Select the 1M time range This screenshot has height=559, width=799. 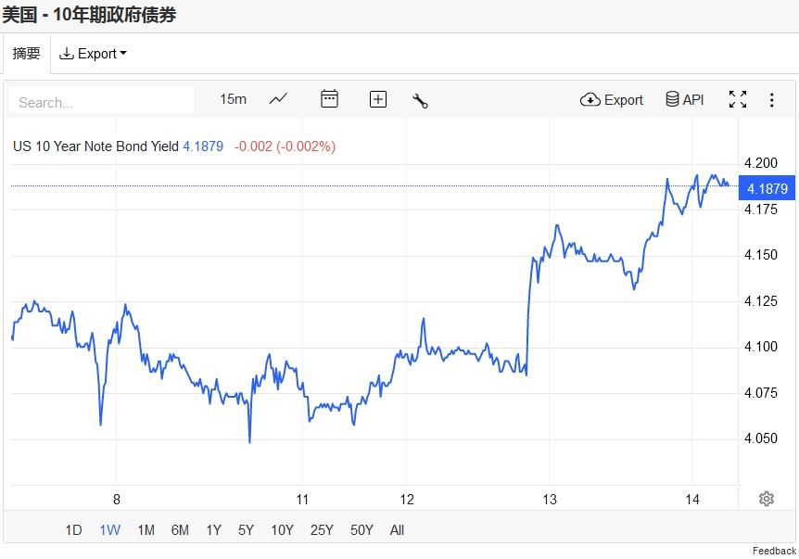pos(146,530)
